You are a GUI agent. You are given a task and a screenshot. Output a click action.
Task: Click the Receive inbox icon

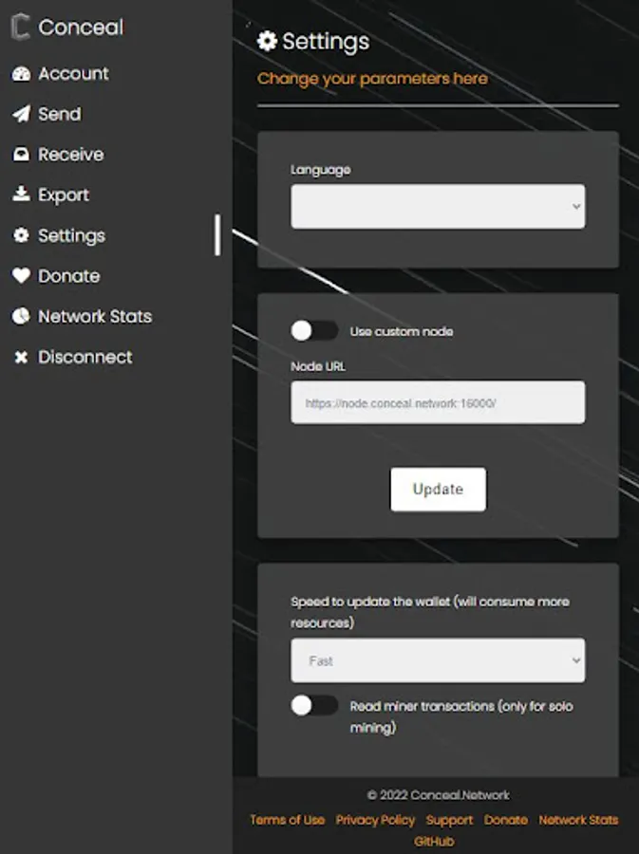pyautogui.click(x=21, y=155)
